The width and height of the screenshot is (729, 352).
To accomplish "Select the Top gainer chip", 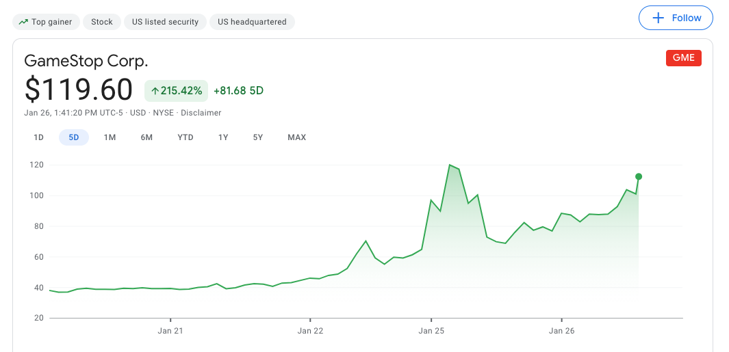I will [46, 22].
